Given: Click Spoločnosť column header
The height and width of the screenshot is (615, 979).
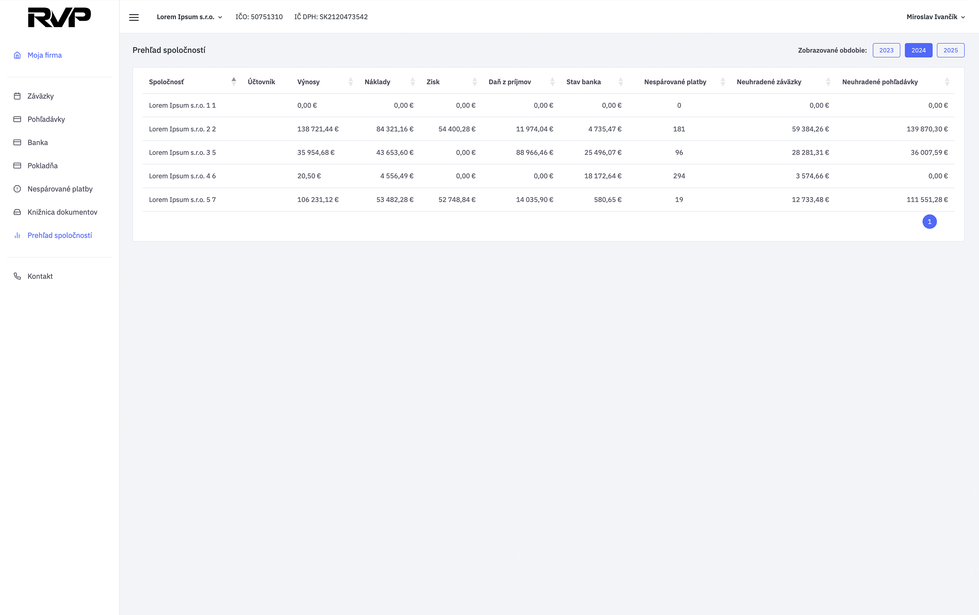Looking at the screenshot, I should click(166, 82).
